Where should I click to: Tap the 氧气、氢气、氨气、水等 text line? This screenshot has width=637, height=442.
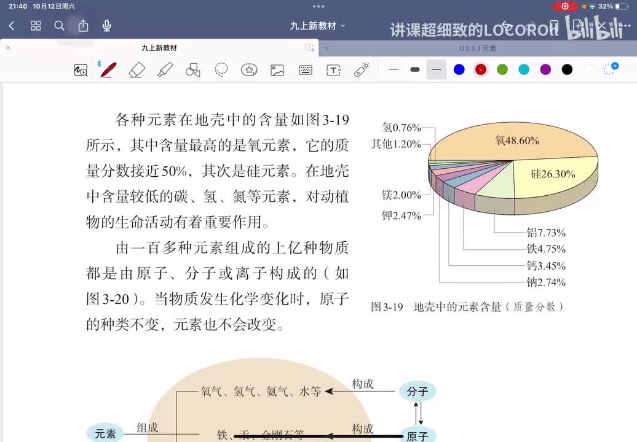[261, 392]
